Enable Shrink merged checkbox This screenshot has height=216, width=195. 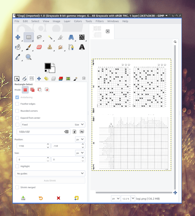[17, 187]
